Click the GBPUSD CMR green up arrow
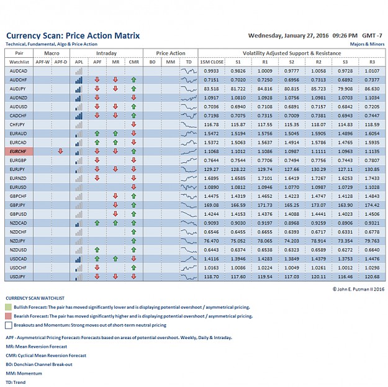388x387 pixels. (133, 214)
